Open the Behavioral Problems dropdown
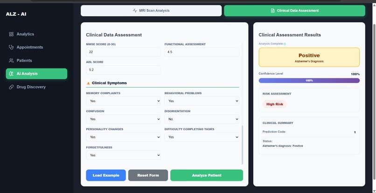This screenshot has width=376, height=193. pyautogui.click(x=202, y=101)
